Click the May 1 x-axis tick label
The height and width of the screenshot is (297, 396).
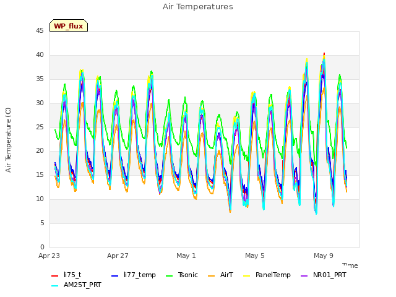186,256
